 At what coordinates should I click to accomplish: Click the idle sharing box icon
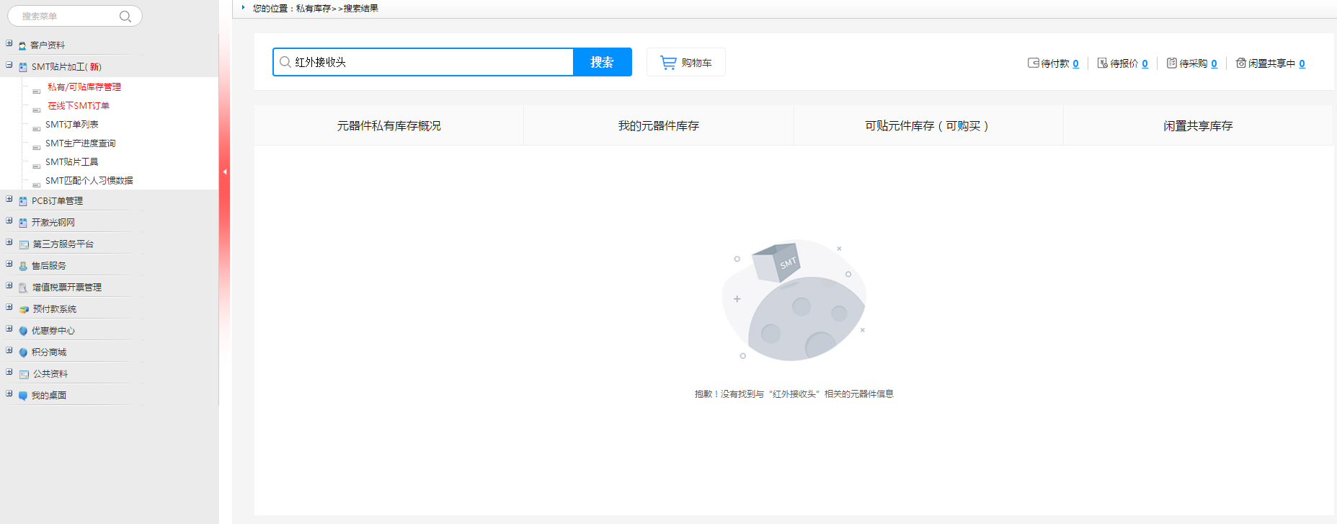click(x=1240, y=63)
